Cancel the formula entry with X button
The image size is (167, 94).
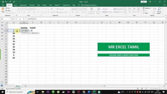click(x=16, y=19)
